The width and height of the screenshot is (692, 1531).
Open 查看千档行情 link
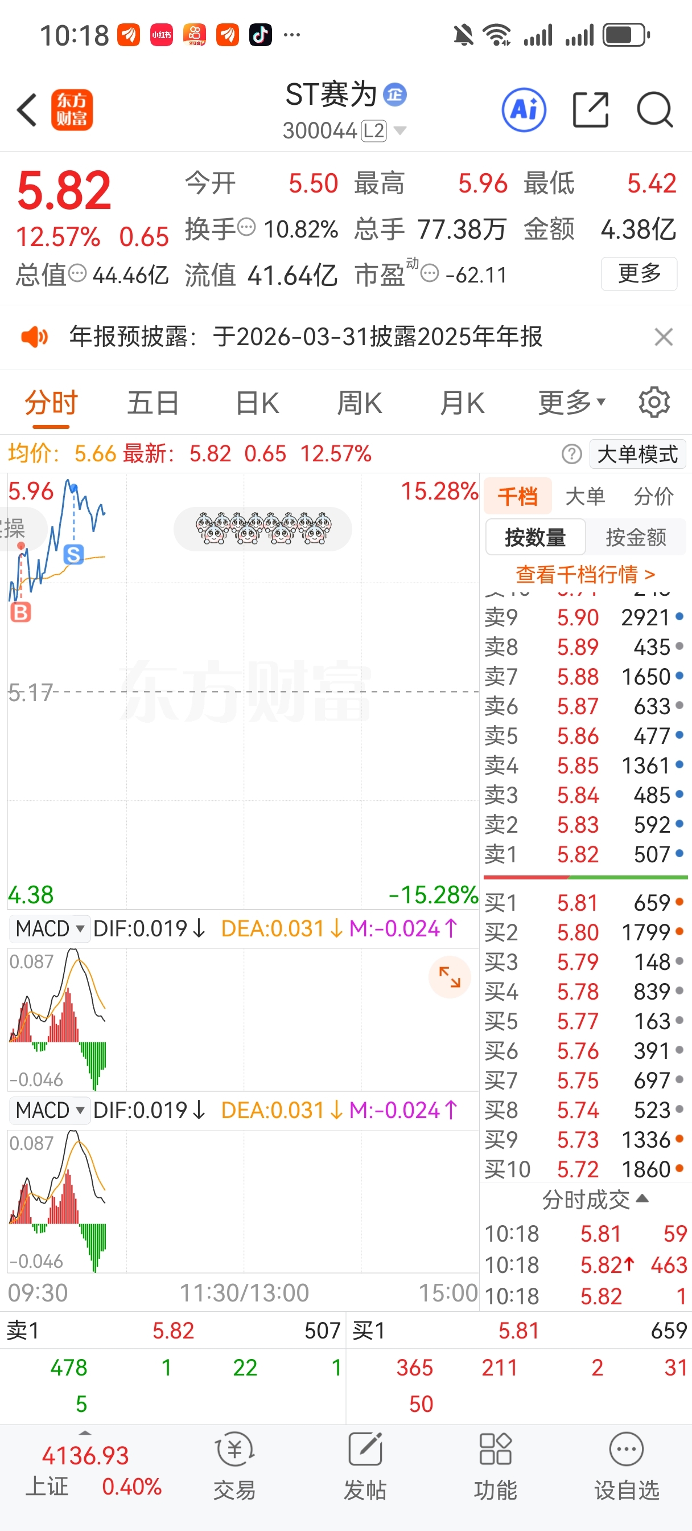tap(585, 575)
